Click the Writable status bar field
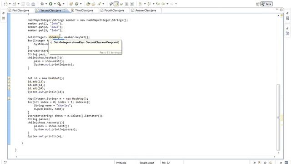Image resolution: width=291 pixels, height=164 pixels. tap(121, 163)
